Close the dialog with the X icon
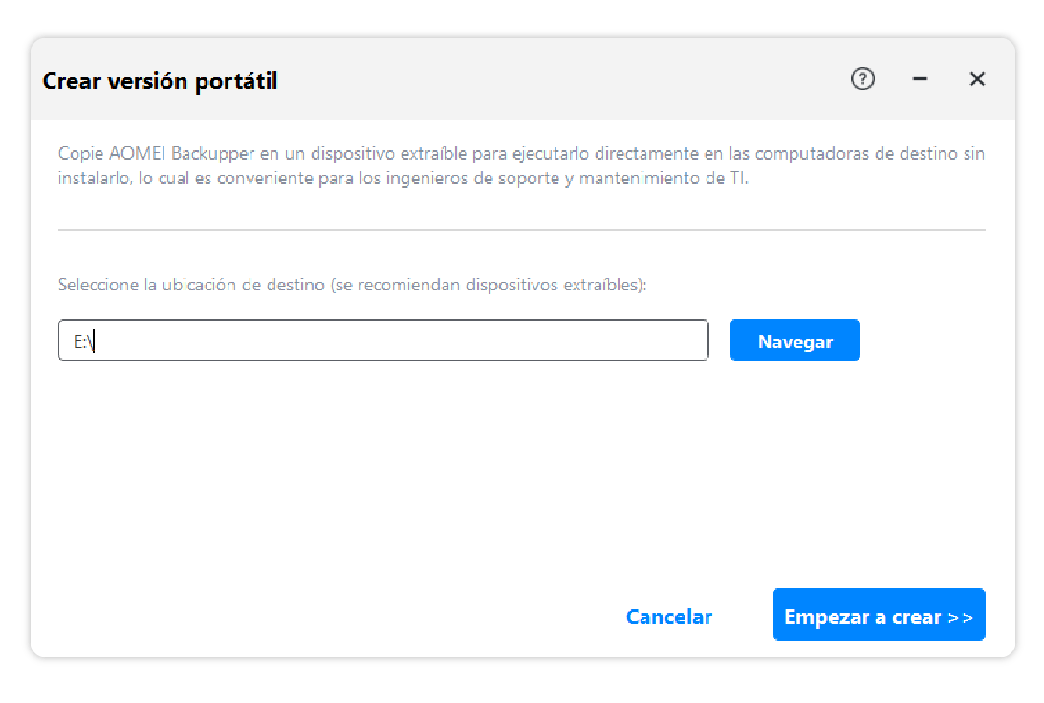 click(x=977, y=79)
